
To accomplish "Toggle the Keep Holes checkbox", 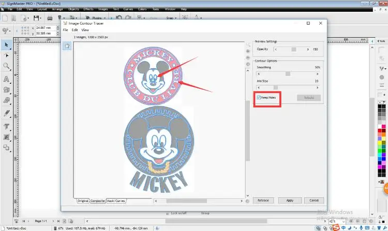I will pyautogui.click(x=259, y=97).
